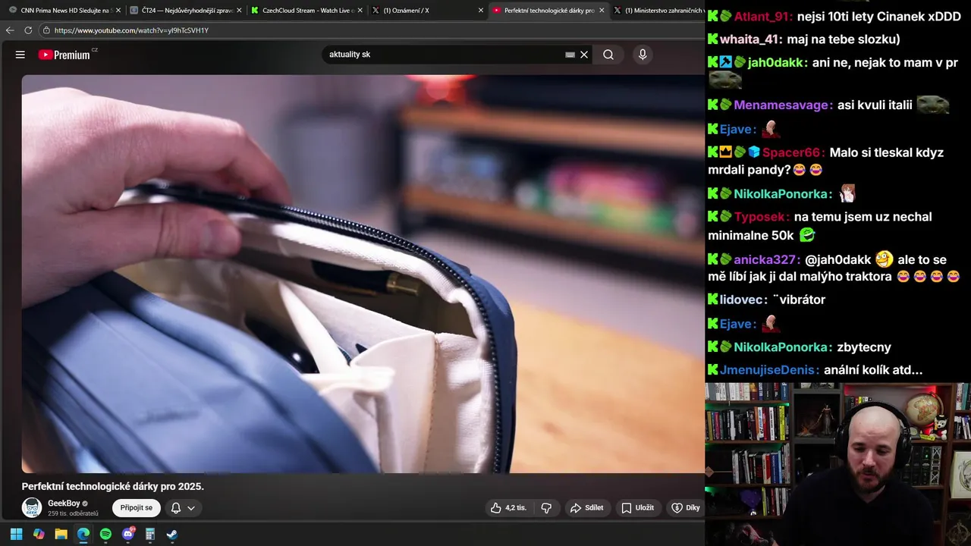Close the ČT24 tab
Image resolution: width=971 pixels, height=546 pixels.
click(239, 11)
